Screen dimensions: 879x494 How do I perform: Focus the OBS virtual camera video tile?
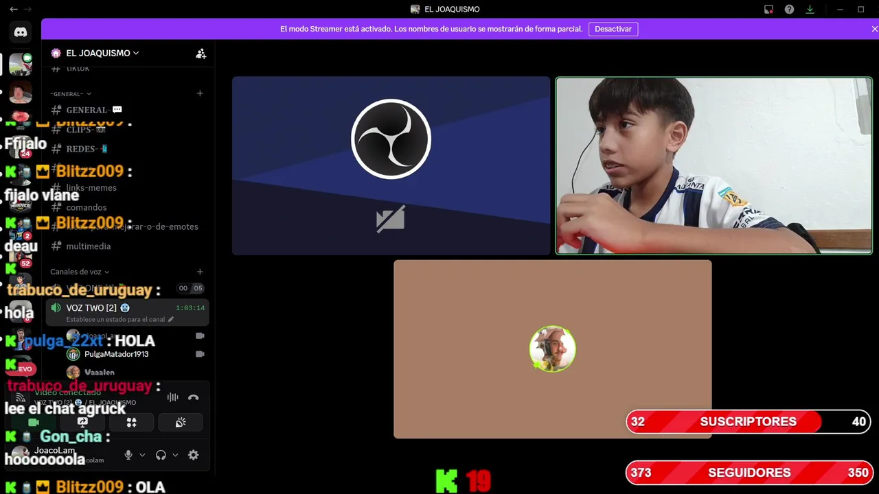(391, 165)
